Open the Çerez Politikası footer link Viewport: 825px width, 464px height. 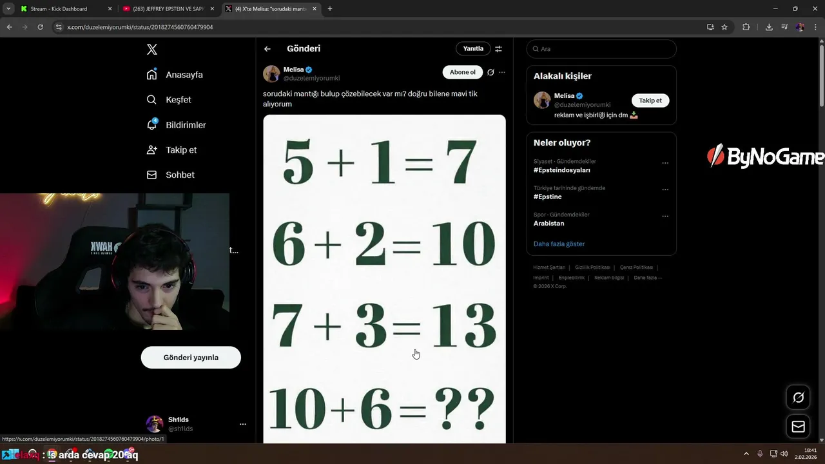[x=636, y=267]
